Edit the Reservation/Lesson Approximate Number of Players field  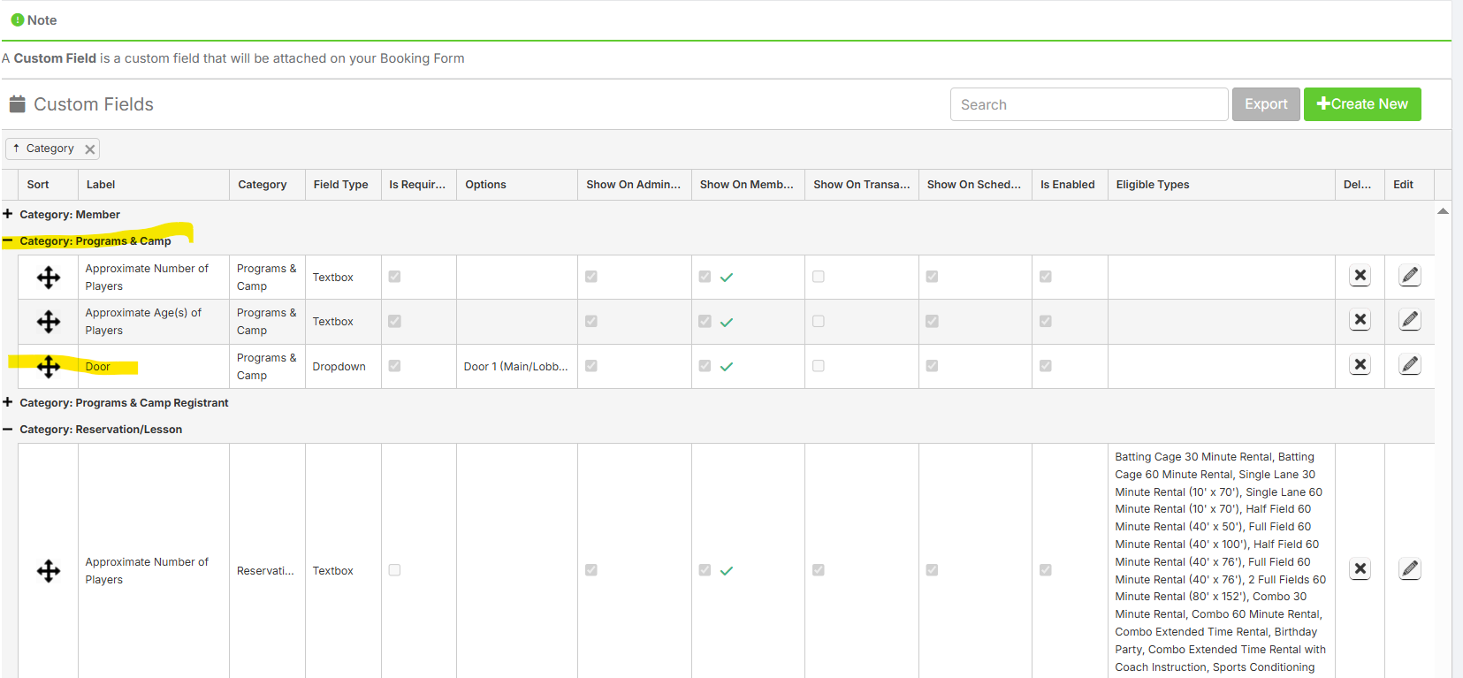1409,569
